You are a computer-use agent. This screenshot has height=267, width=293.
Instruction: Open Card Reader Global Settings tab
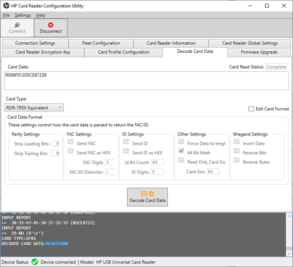[x=250, y=43]
